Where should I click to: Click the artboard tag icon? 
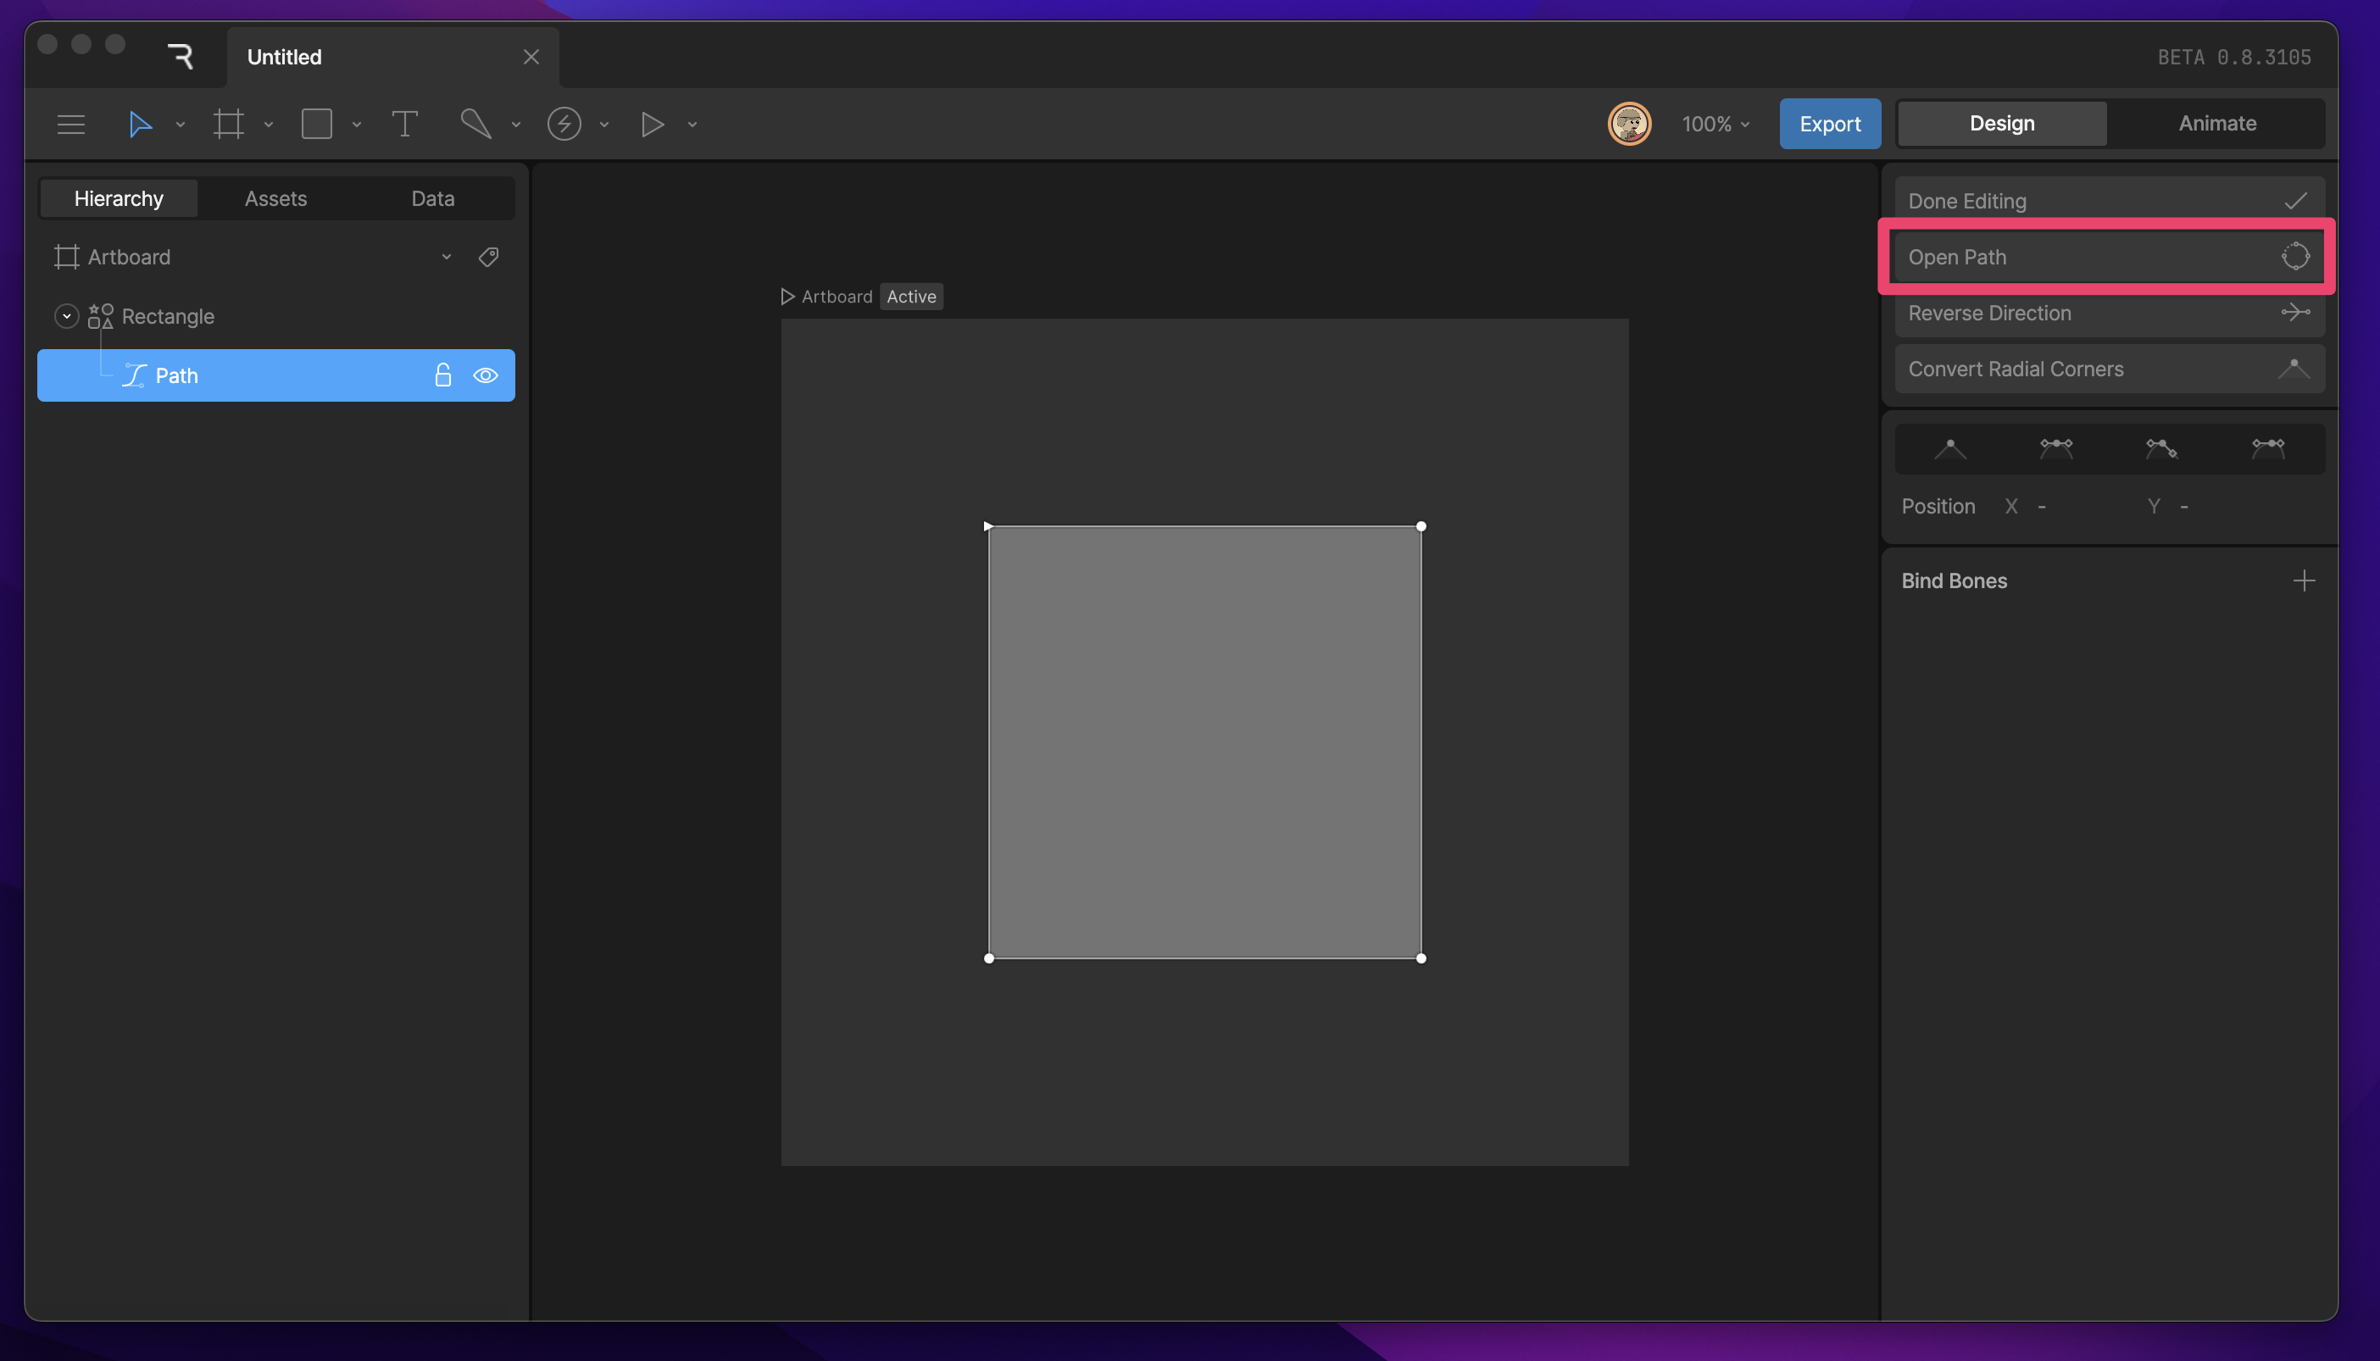[x=488, y=257]
